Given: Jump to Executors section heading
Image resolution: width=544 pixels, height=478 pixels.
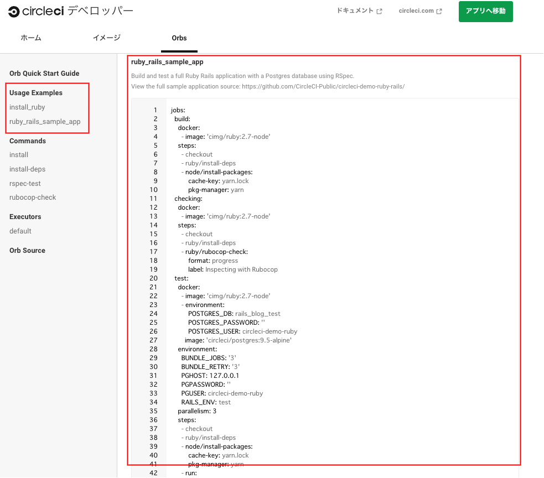Looking at the screenshot, I should [25, 216].
